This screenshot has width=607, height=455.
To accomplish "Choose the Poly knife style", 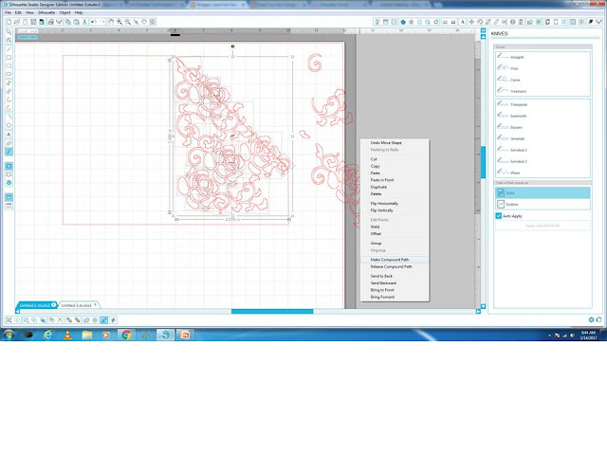I will coord(543,68).
